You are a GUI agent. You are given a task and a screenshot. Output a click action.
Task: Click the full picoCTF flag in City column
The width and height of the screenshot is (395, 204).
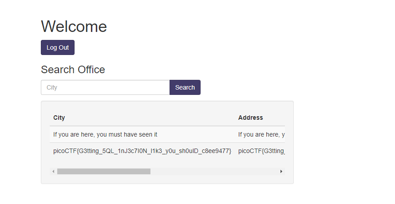[142, 151]
